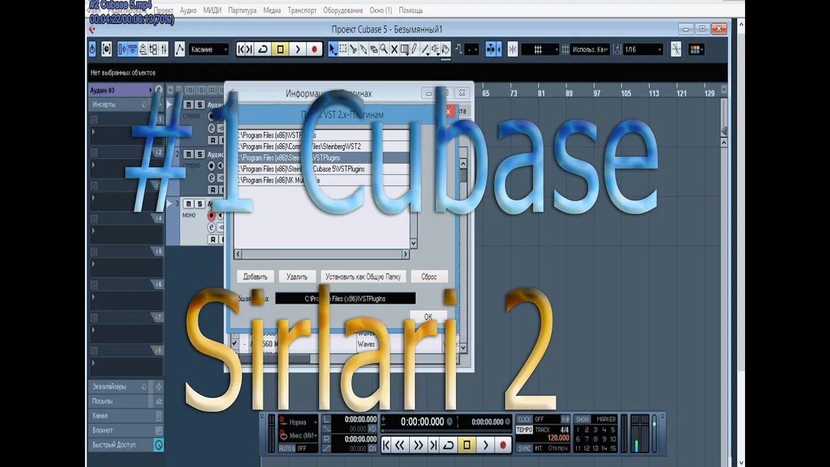Open the Оборудование menu
Screen dimensions: 830x467
click(342, 10)
